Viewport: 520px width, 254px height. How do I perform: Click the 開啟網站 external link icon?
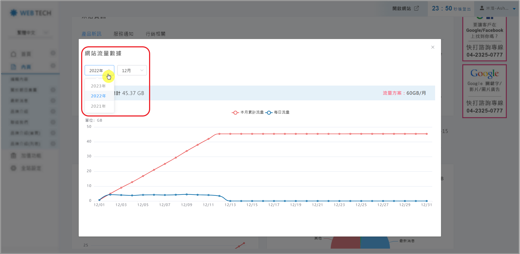pyautogui.click(x=416, y=8)
